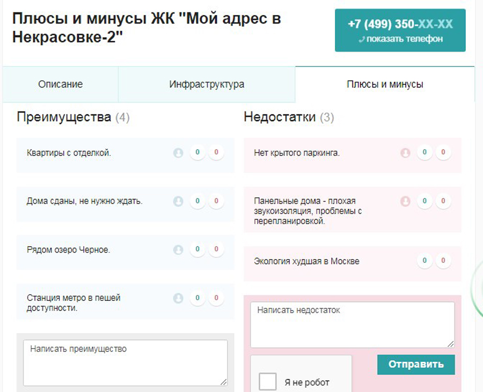The height and width of the screenshot is (392, 483).
Task: Downvote "Квартиры с отделкой" with red counter
Action: tap(216, 152)
